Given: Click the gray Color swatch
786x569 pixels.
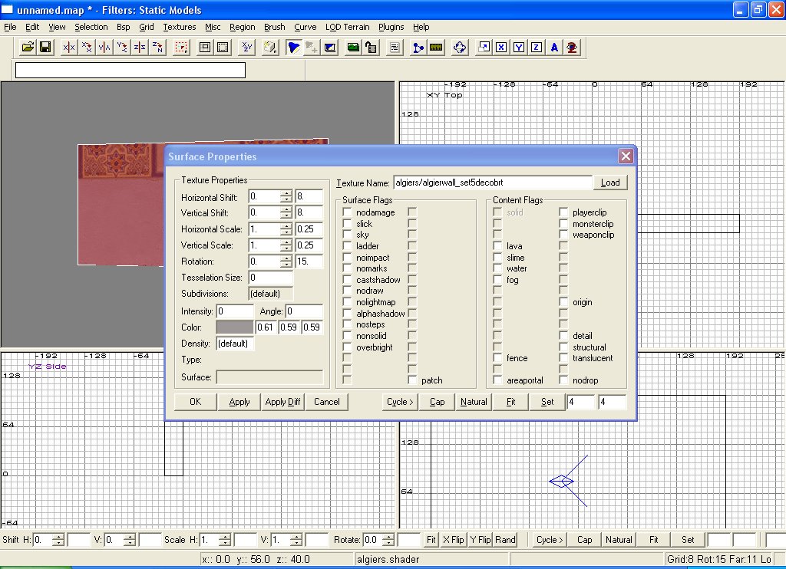Looking at the screenshot, I should pyautogui.click(x=234, y=327).
